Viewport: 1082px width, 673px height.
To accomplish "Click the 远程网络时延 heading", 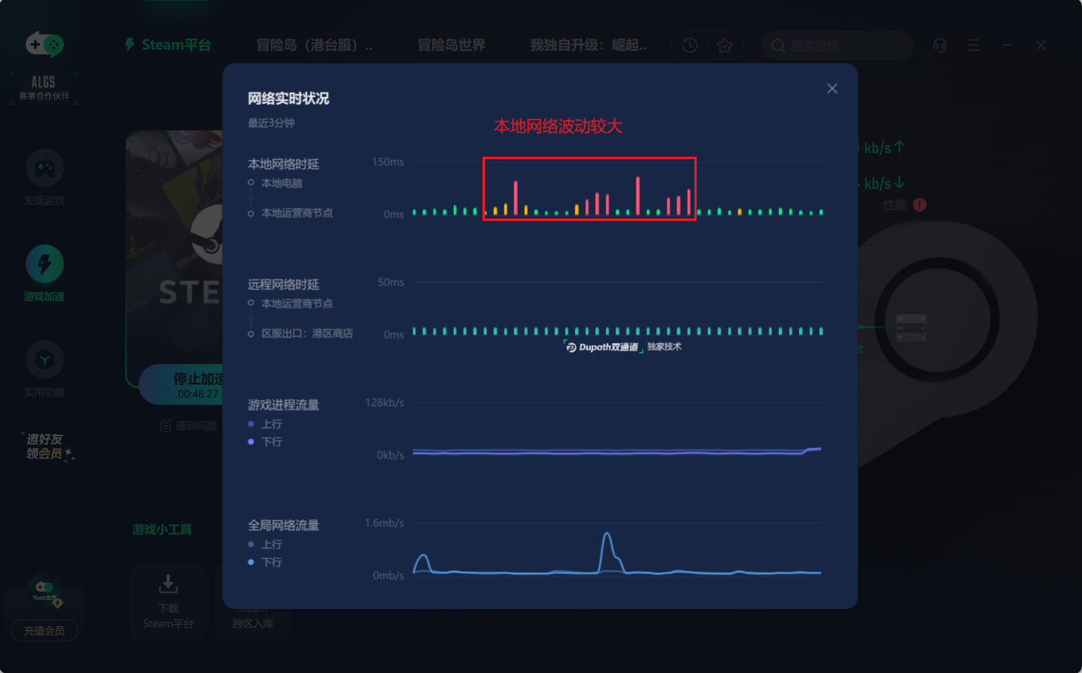I will pyautogui.click(x=284, y=285).
